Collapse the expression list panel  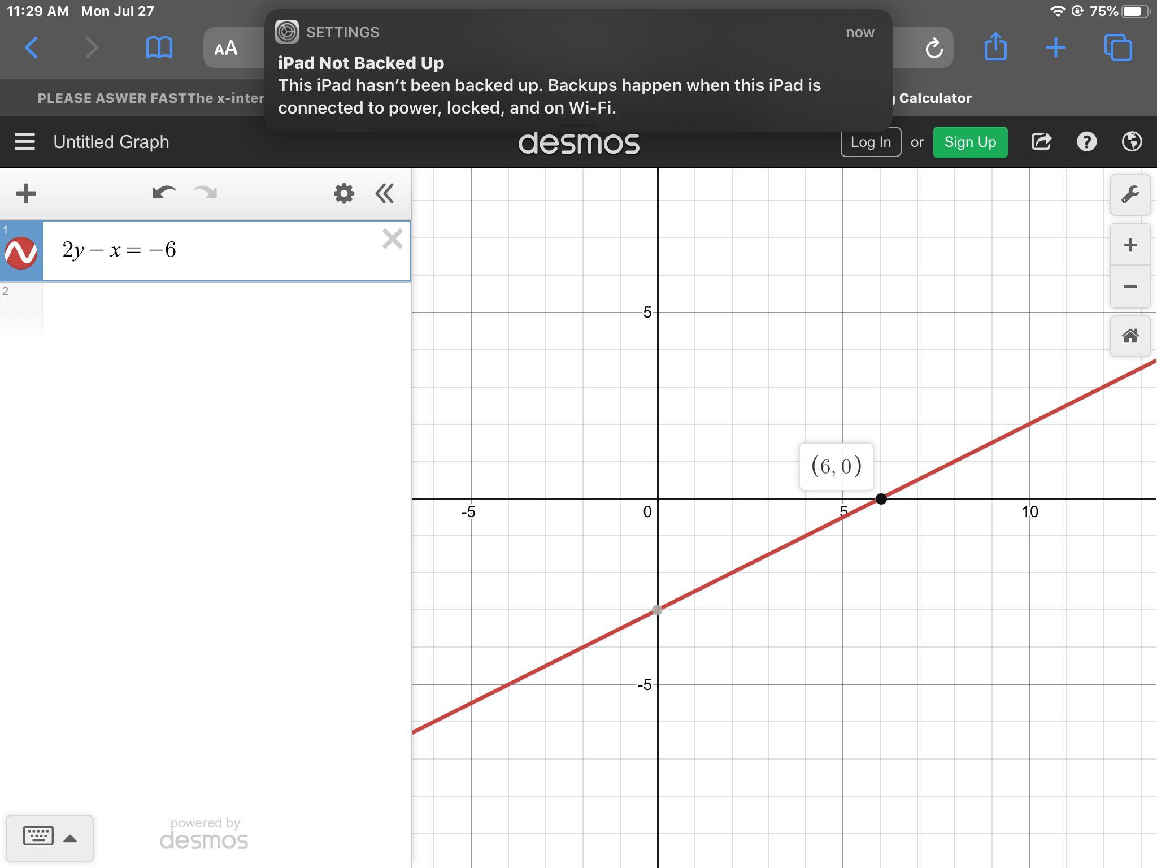tap(385, 193)
